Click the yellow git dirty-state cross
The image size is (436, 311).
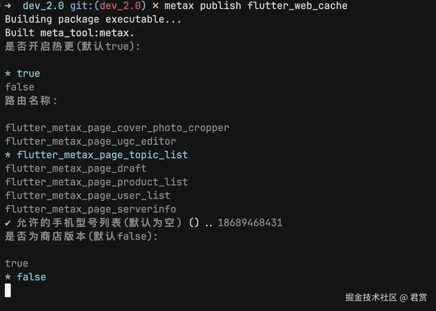click(x=155, y=6)
